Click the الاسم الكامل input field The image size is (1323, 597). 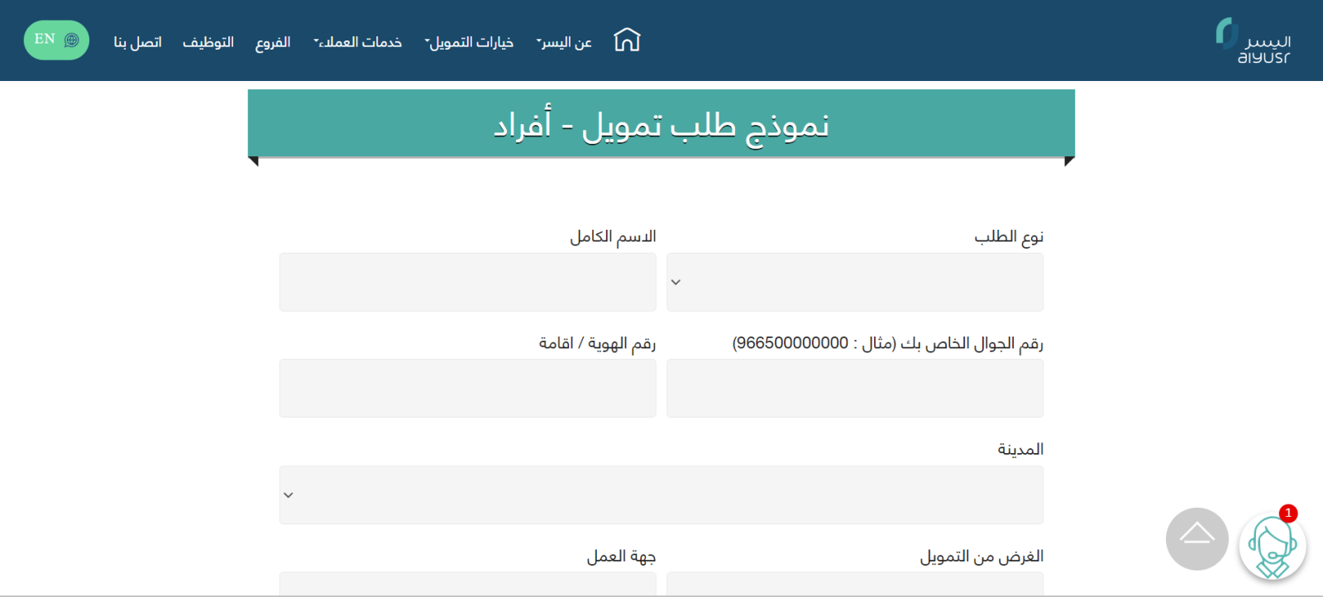pos(467,282)
